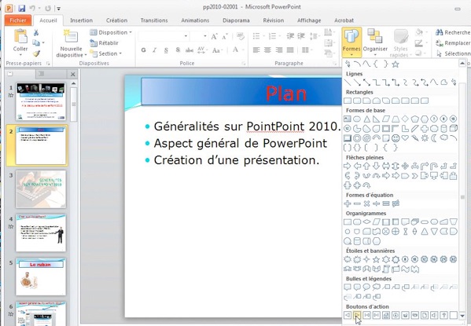
Task: Pick the up arrow under Flèches pleines
Action: tap(366, 166)
